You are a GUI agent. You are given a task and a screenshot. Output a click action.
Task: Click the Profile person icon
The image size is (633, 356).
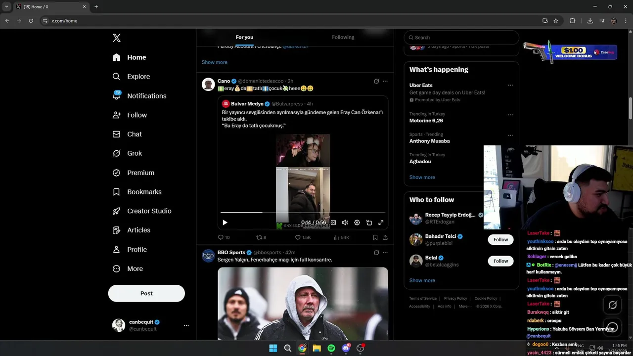click(x=117, y=250)
